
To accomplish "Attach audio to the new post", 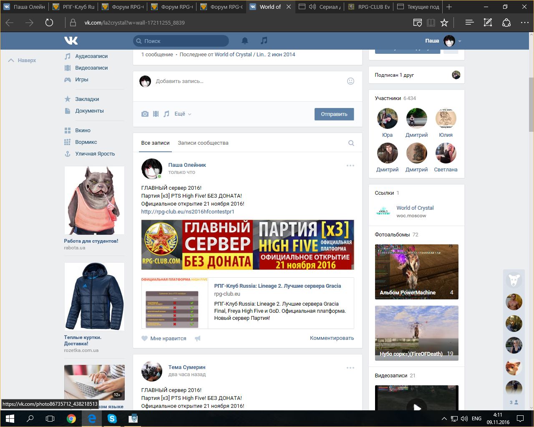I will (166, 114).
